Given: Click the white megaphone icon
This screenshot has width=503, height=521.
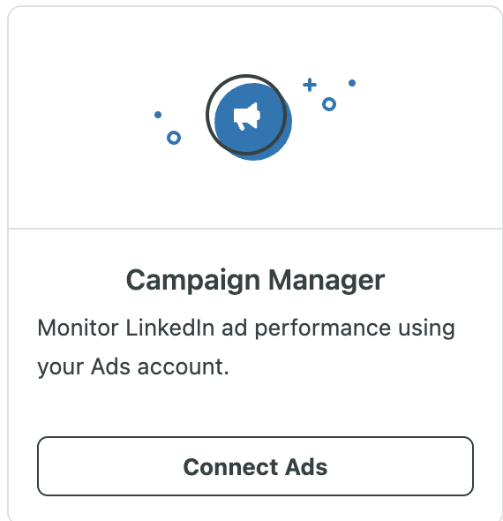Looking at the screenshot, I should [x=247, y=117].
